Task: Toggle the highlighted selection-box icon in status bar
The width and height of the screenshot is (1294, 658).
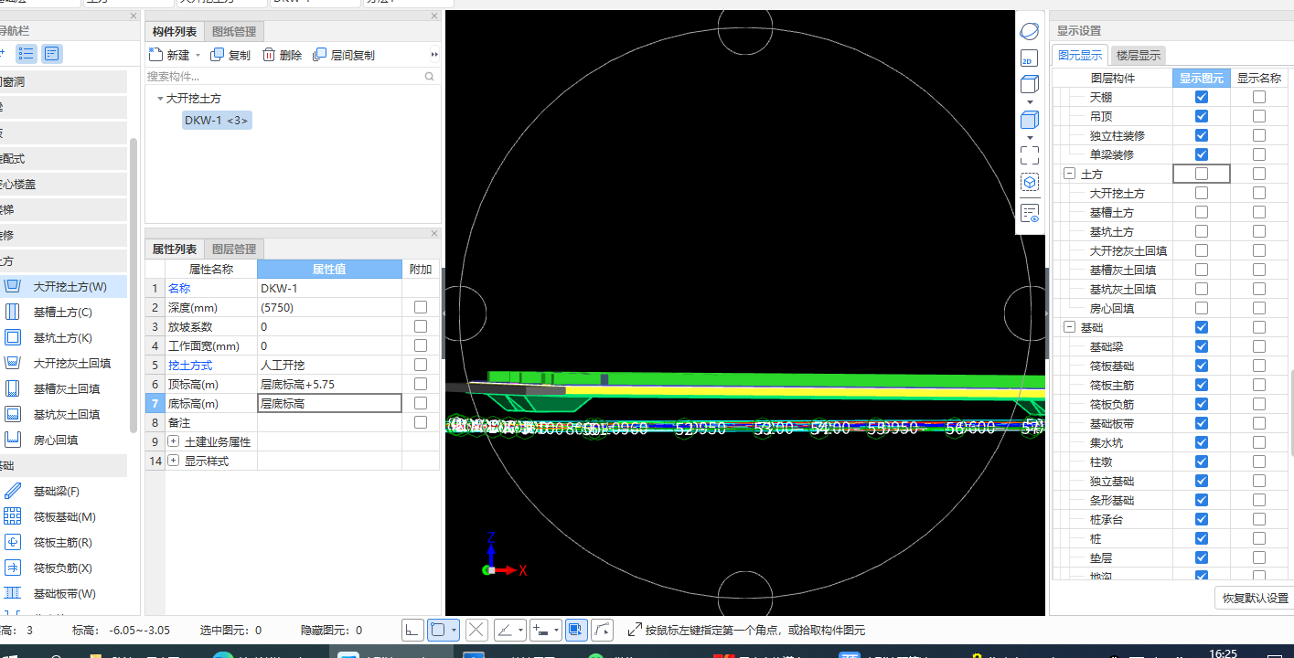Action: click(x=576, y=630)
